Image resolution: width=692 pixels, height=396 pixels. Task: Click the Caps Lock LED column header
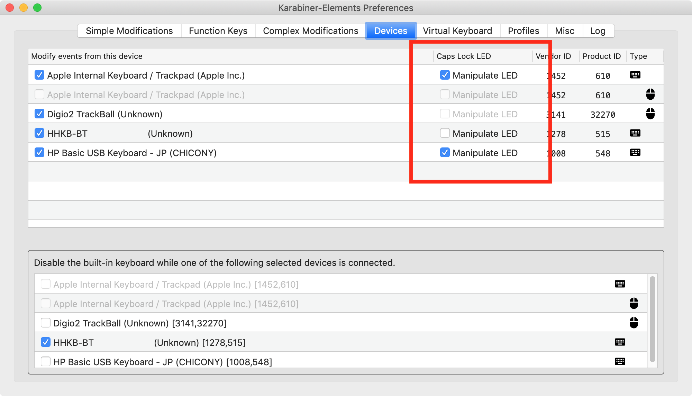tap(464, 56)
